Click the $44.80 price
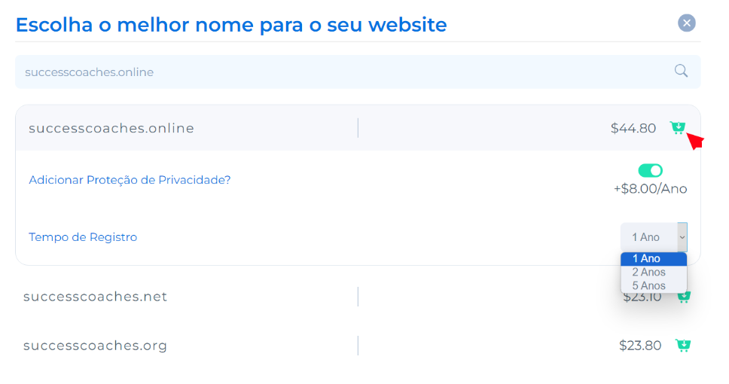This screenshot has width=729, height=384. tap(633, 128)
